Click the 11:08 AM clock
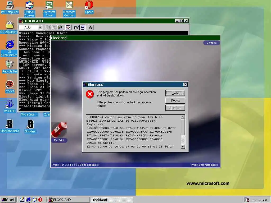 pos(260,200)
